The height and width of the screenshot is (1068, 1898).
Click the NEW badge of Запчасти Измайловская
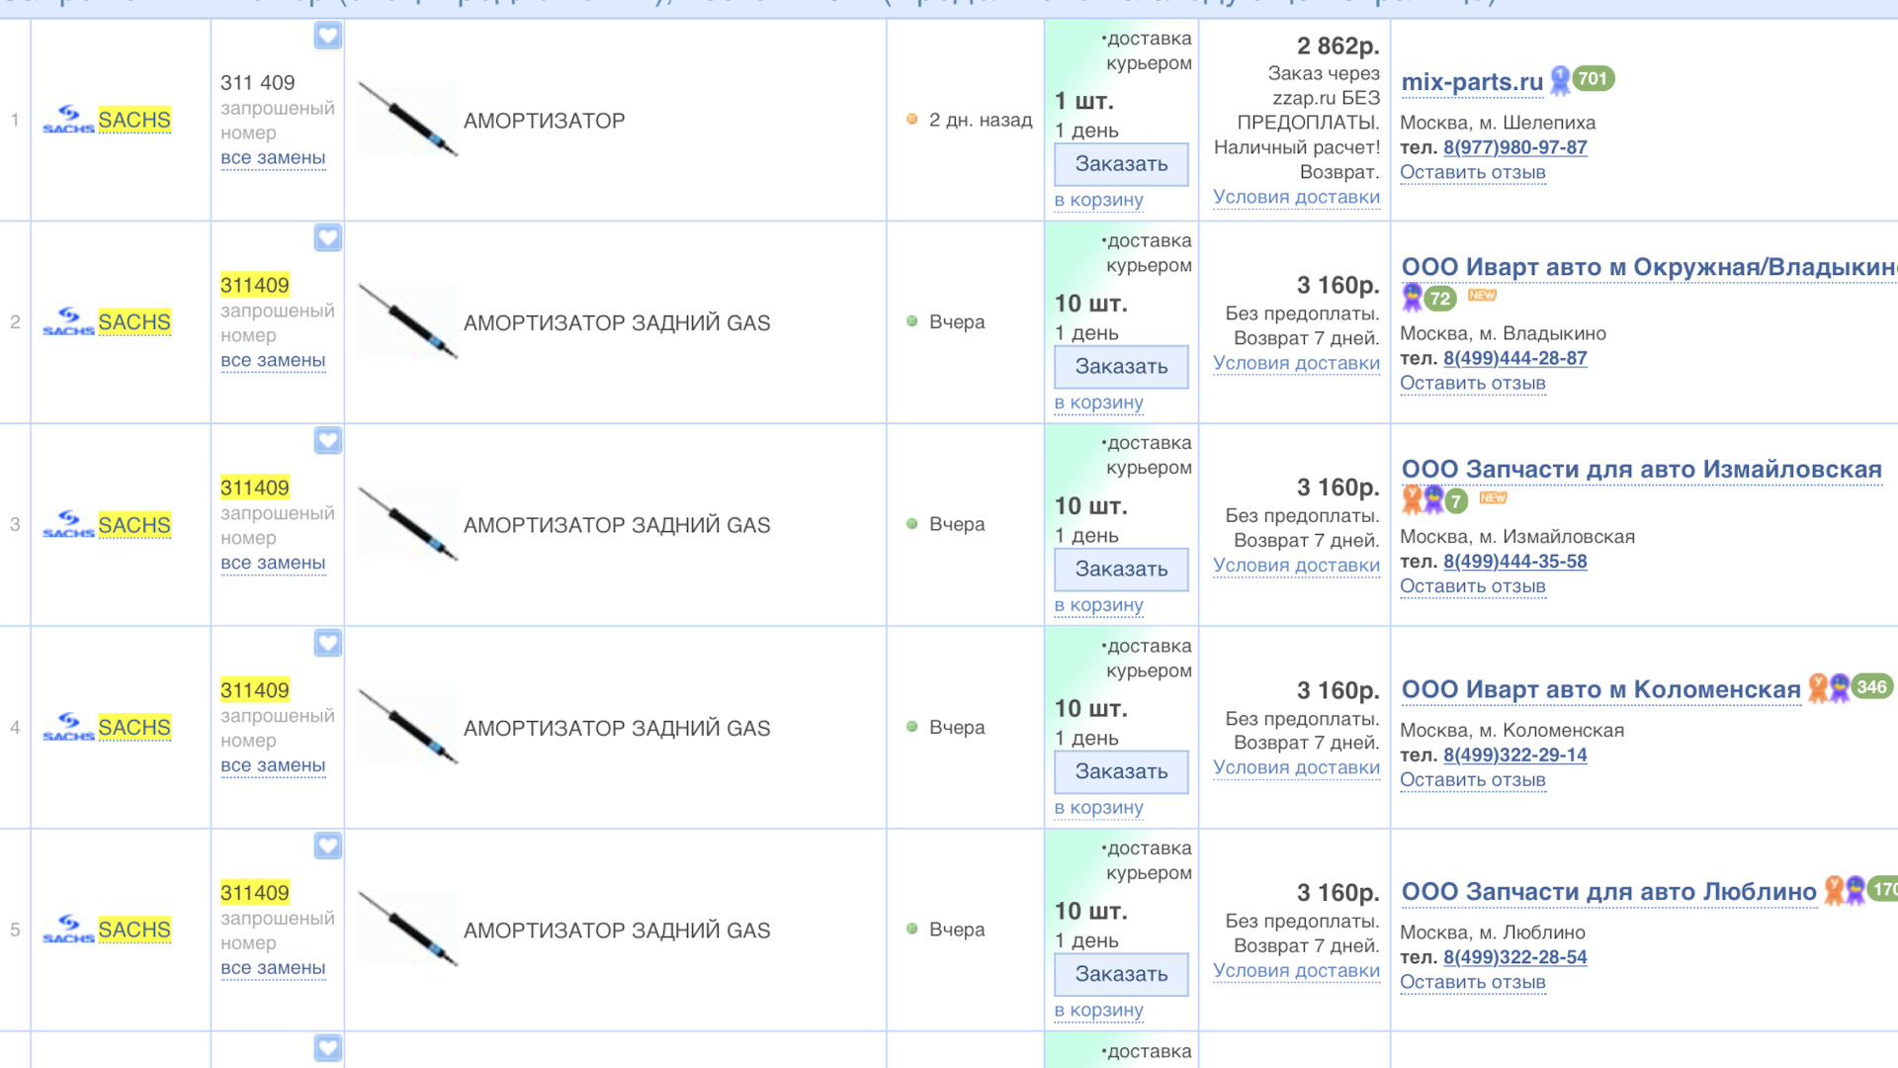(x=1493, y=497)
